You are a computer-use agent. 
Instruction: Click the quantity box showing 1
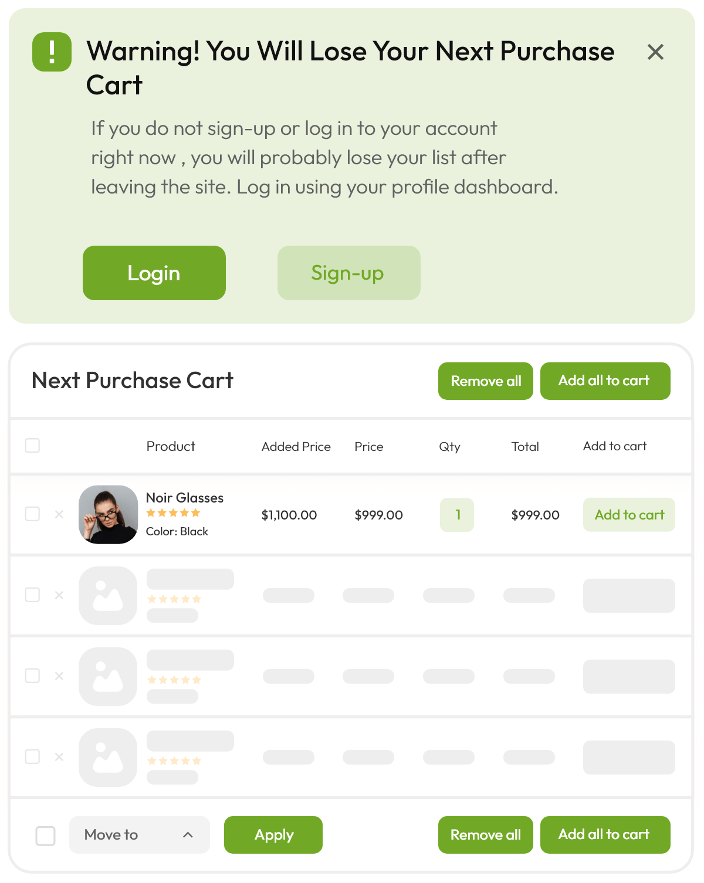click(457, 515)
